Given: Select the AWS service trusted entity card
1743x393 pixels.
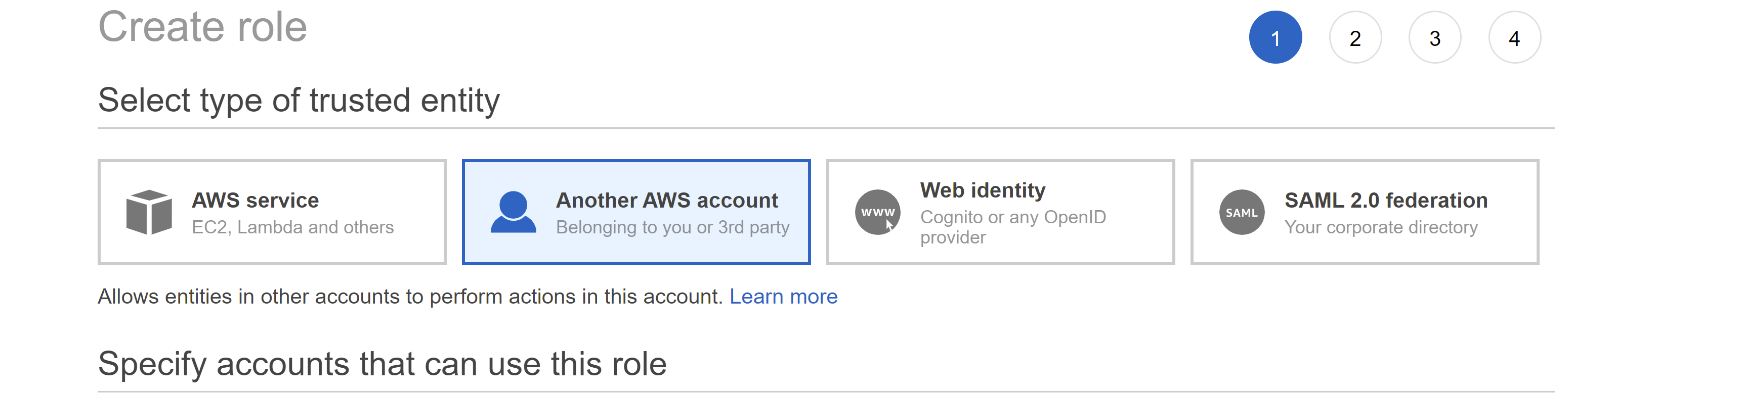Looking at the screenshot, I should (272, 212).
